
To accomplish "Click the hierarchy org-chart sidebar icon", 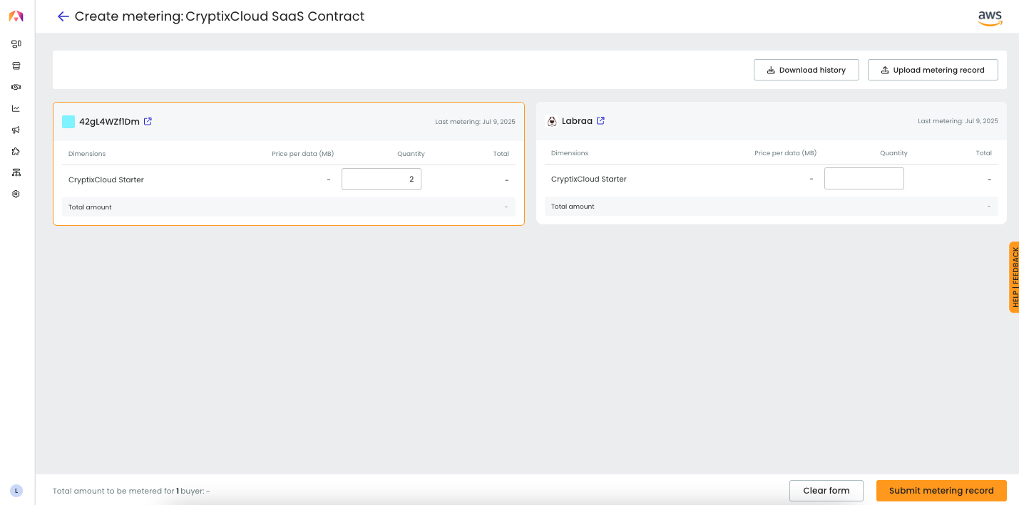I will coord(16,172).
